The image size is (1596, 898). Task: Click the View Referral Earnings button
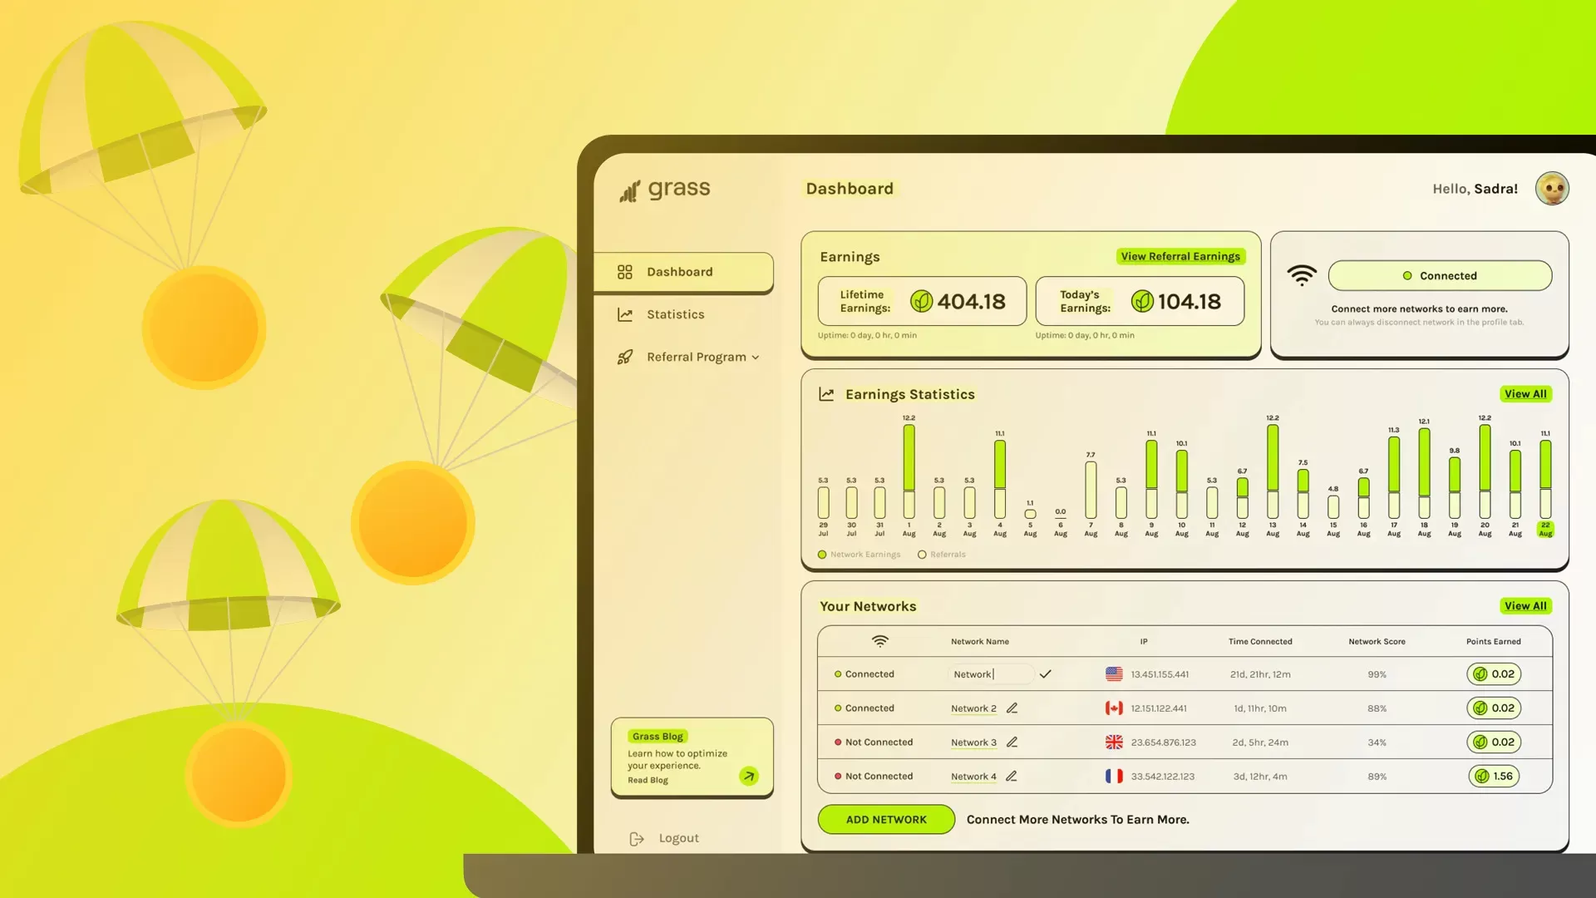coord(1180,254)
